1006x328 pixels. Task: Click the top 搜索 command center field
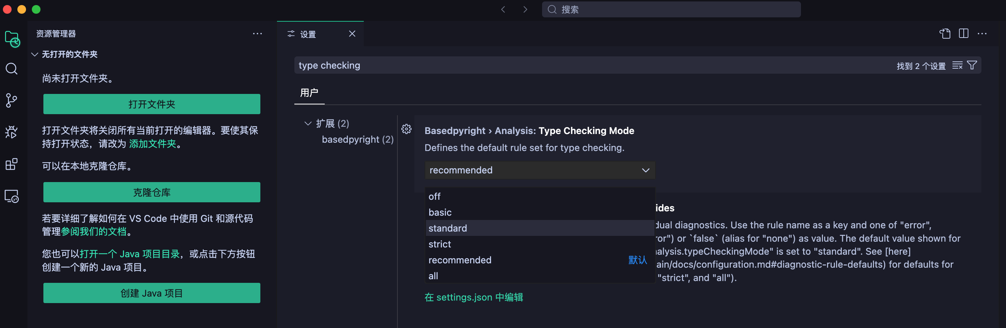670,9
